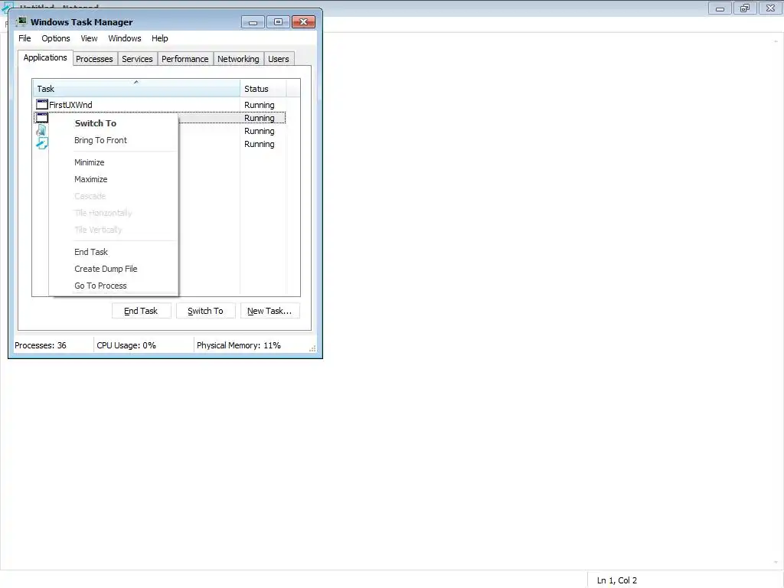Choose Minimize in context menu
Screen dimensions: 784x588
113,162
